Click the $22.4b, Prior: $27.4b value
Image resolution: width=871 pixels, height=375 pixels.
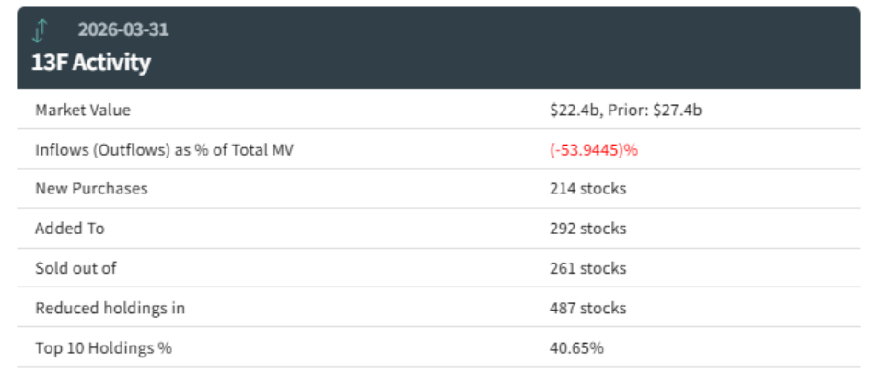[625, 110]
